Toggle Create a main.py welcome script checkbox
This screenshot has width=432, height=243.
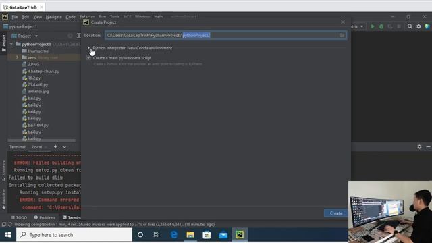(88, 58)
